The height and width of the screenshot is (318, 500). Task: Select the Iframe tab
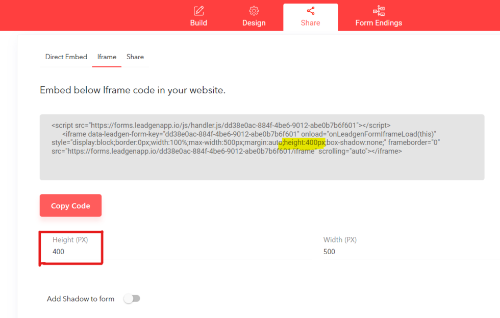pyautogui.click(x=107, y=57)
